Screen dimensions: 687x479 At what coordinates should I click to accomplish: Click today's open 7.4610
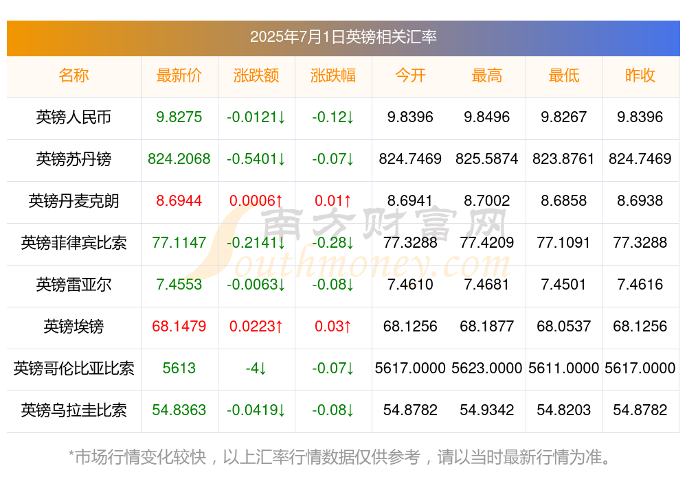[410, 285]
